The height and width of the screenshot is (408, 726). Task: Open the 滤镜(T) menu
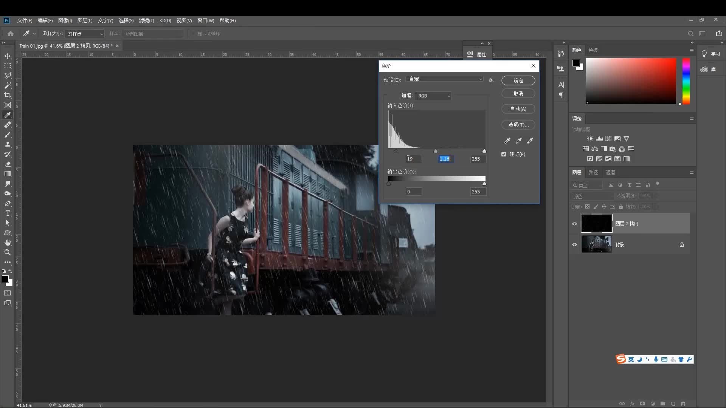tap(146, 20)
